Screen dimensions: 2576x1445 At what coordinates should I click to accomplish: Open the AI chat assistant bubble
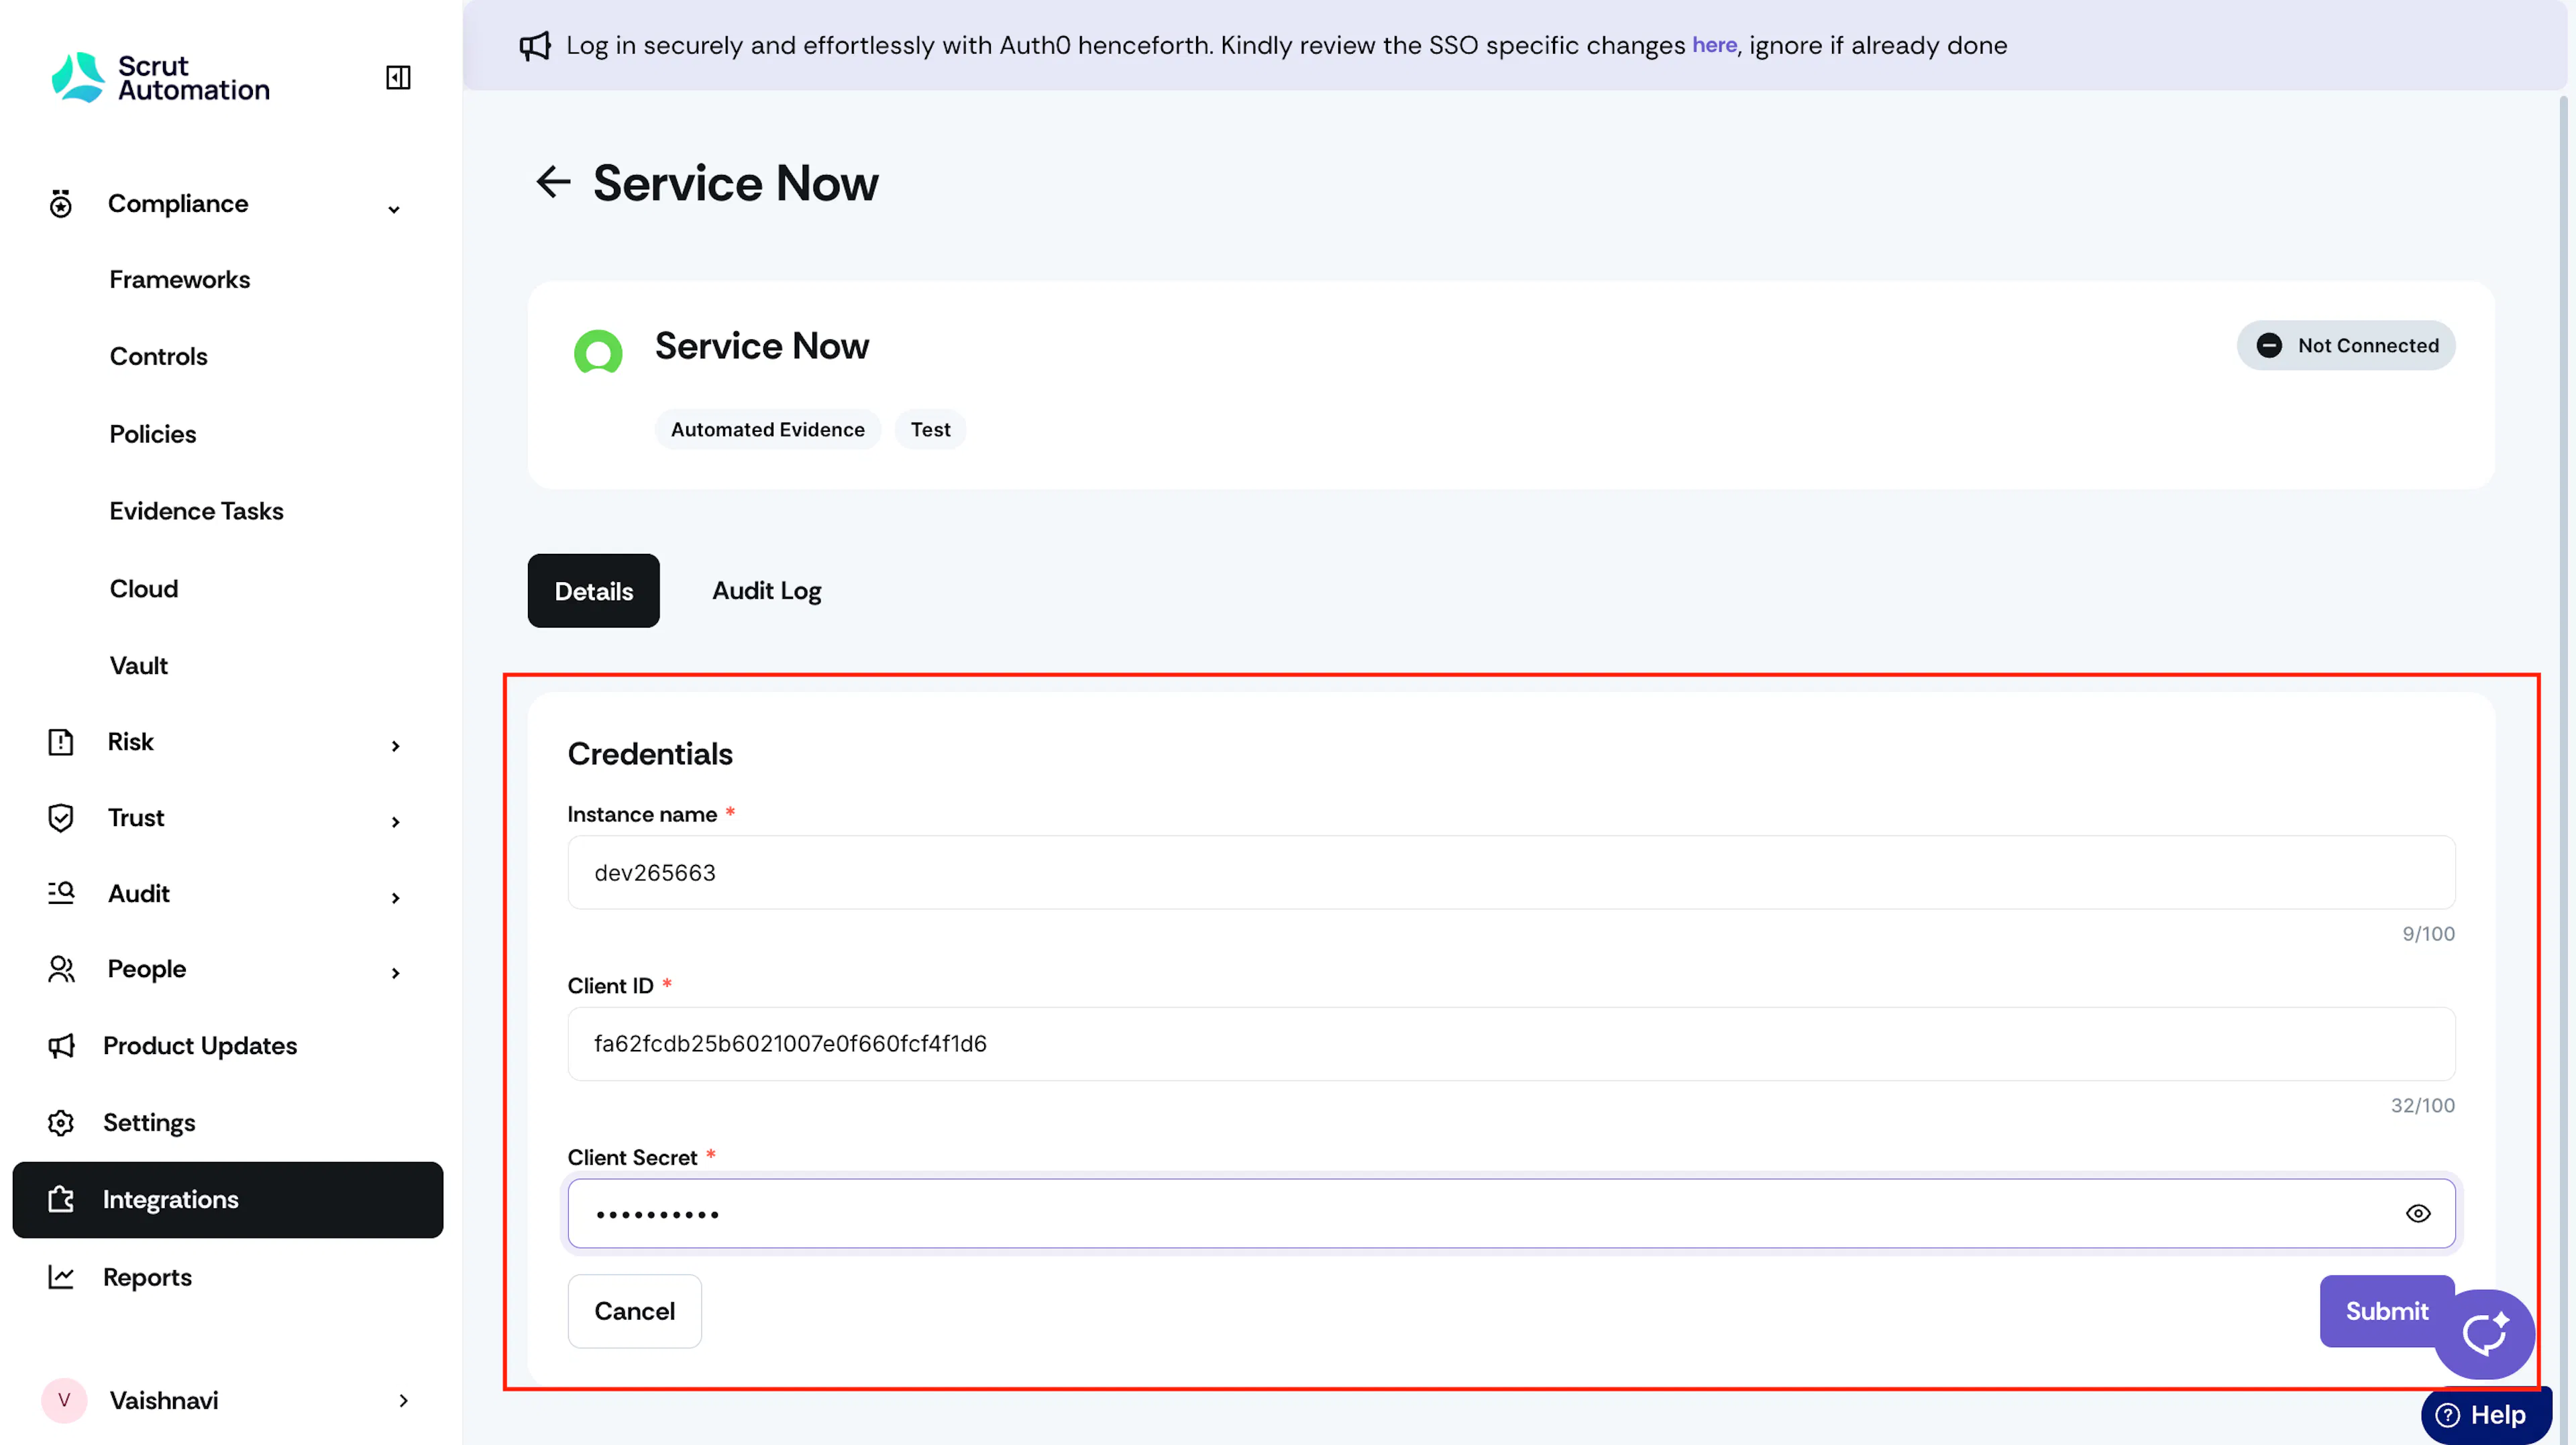click(x=2484, y=1333)
